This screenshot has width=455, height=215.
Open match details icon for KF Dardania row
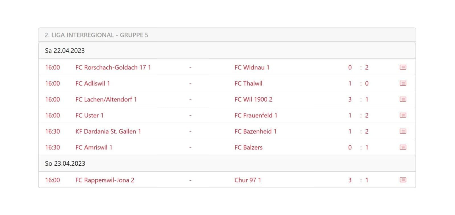(x=403, y=131)
